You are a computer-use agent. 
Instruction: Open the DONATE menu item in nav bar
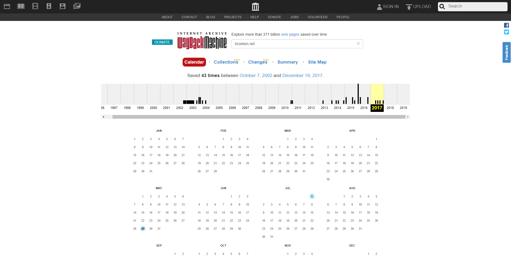tap(274, 17)
